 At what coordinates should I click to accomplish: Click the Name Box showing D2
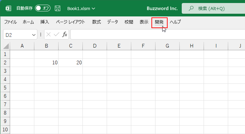20,35
